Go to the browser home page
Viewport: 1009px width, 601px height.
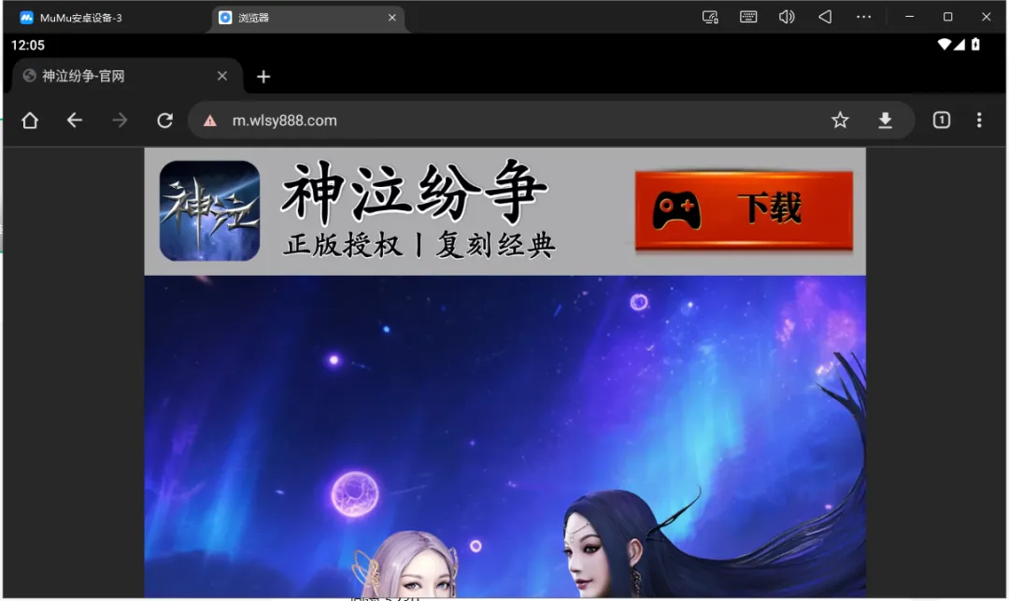30,121
